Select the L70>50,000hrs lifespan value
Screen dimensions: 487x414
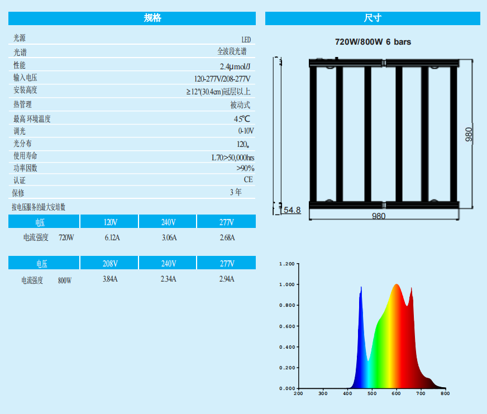(233, 158)
